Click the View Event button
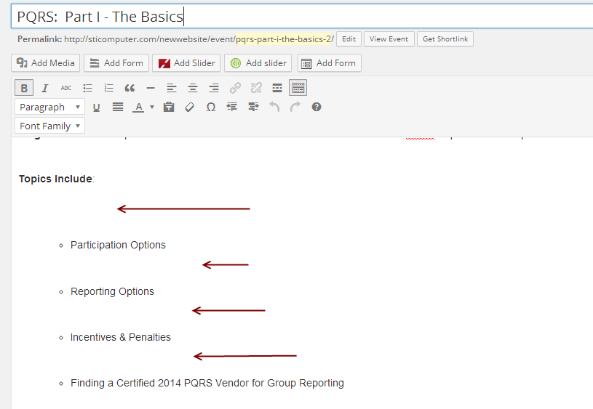Screen dimensions: 593x409 point(389,39)
